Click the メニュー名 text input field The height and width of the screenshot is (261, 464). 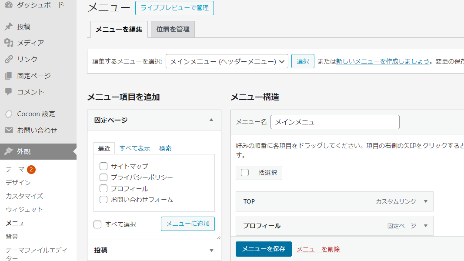335,122
